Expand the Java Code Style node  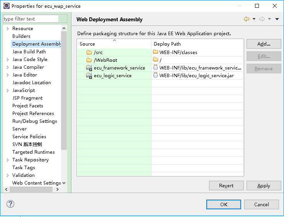click(x=8, y=59)
